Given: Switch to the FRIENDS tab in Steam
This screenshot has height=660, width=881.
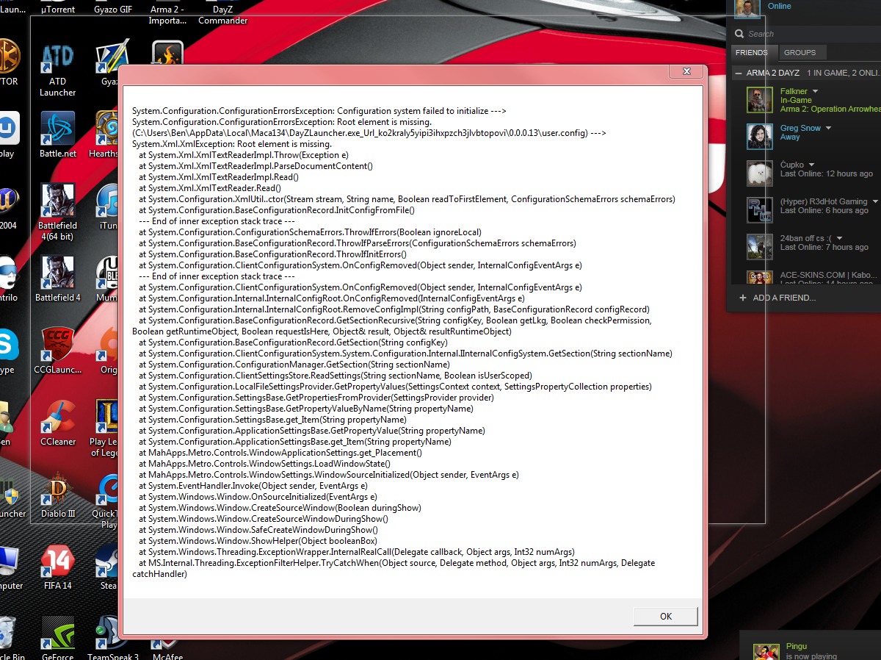Looking at the screenshot, I should click(751, 53).
